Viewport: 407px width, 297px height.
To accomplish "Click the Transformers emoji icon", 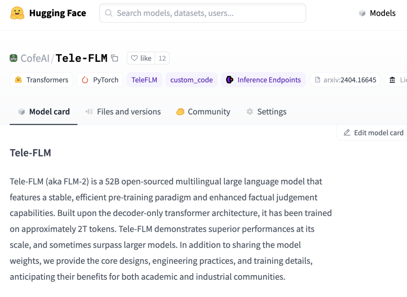I will tap(18, 80).
